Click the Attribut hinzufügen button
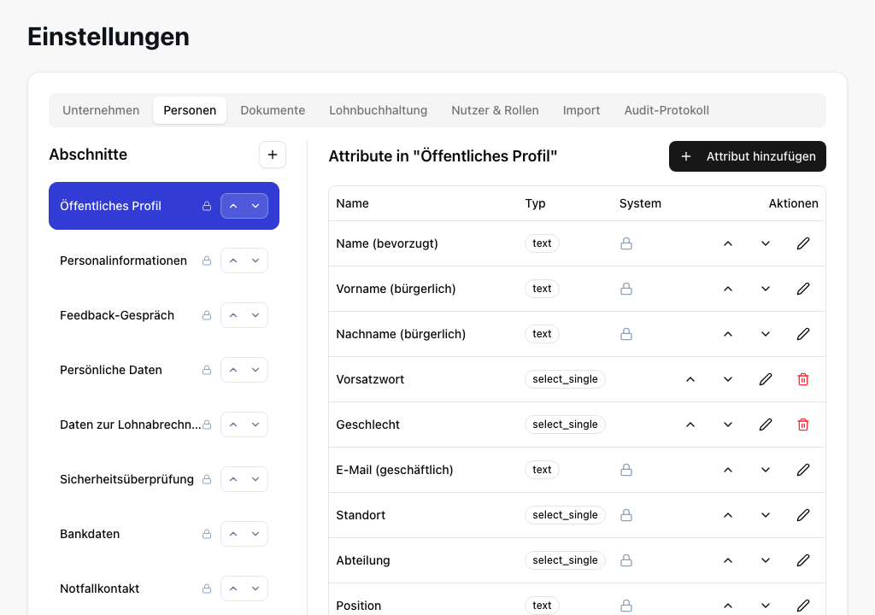This screenshot has width=875, height=615. pos(748,156)
